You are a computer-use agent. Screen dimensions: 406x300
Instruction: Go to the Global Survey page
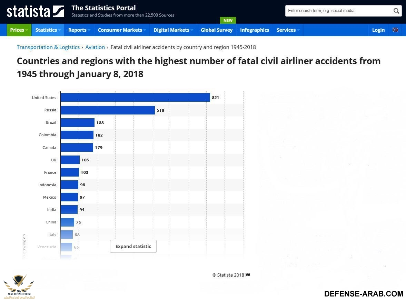[x=217, y=30]
